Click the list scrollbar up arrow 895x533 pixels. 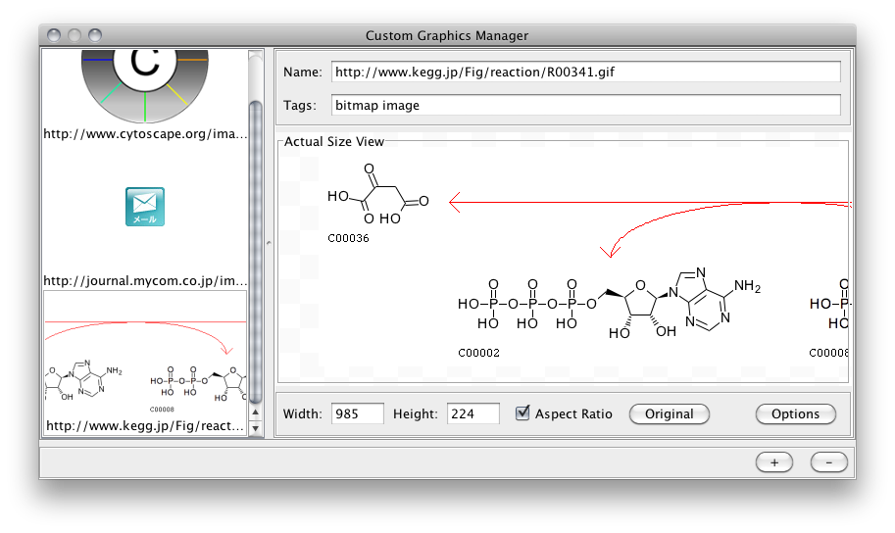tap(257, 414)
